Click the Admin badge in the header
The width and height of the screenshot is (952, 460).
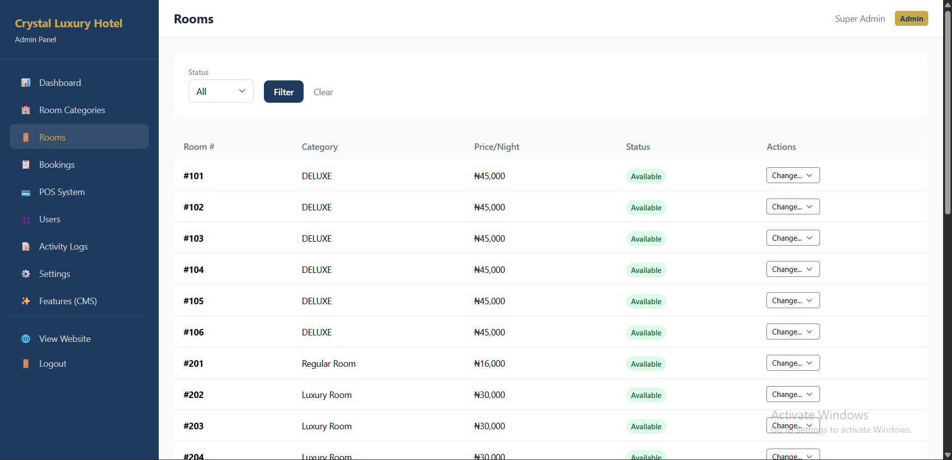(x=911, y=18)
